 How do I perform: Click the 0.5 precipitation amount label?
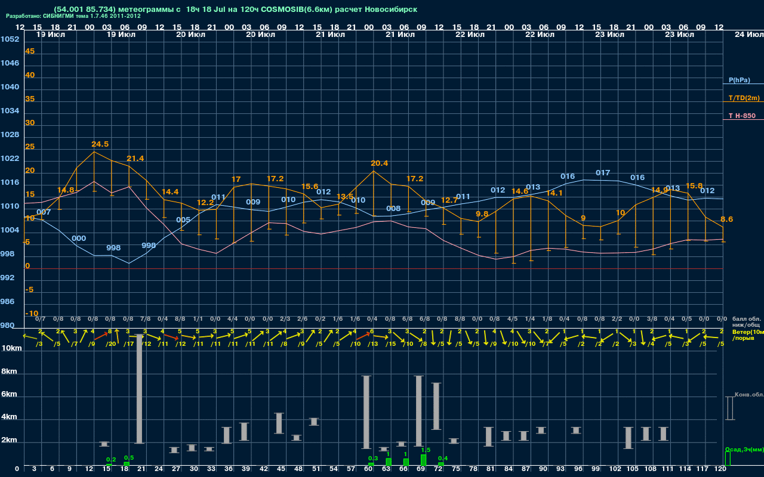(128, 457)
